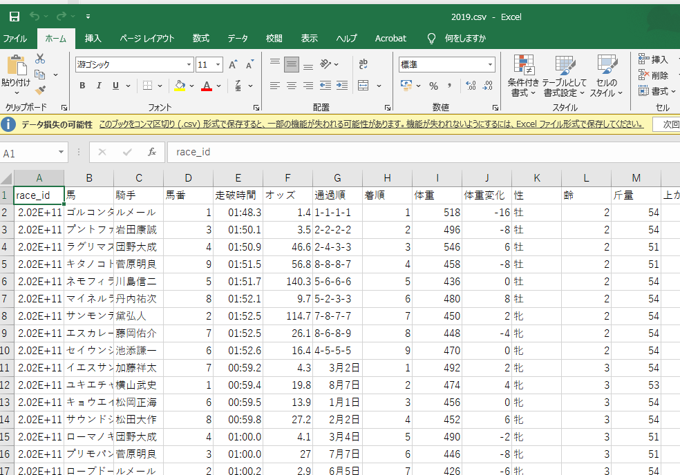Image resolution: width=680 pixels, height=475 pixels.
Task: Apply the red font color A
Action: (207, 86)
